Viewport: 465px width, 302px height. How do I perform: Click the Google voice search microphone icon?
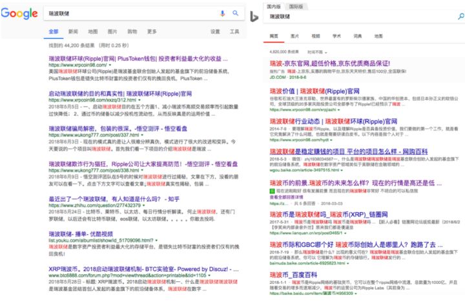[222, 13]
